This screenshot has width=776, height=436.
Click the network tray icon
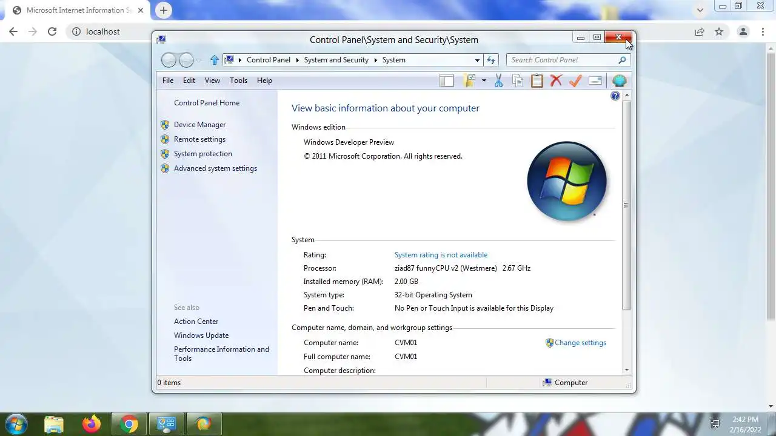pos(715,424)
